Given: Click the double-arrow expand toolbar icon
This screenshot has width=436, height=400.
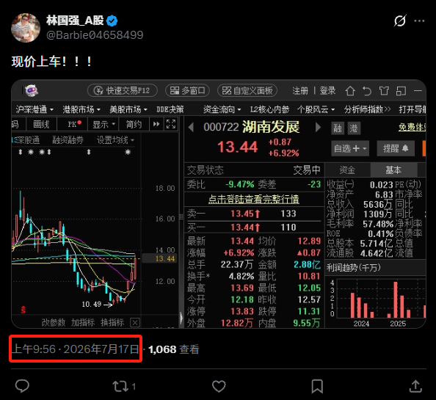Looking at the screenshot, I should pos(156,124).
